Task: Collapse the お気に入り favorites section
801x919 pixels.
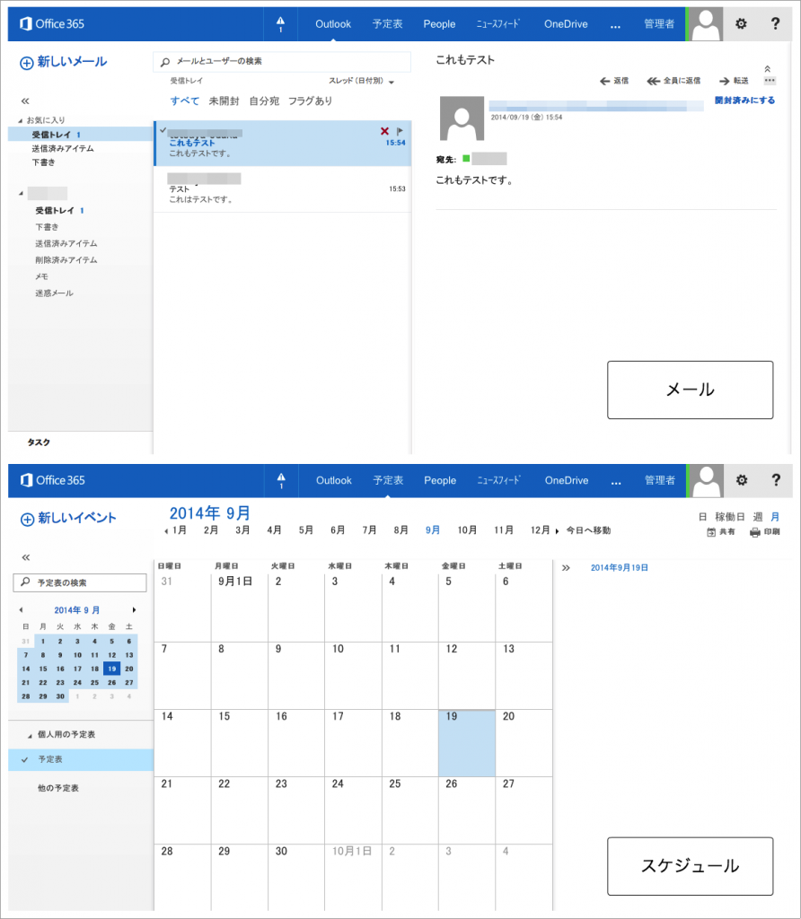Action: 21,121
